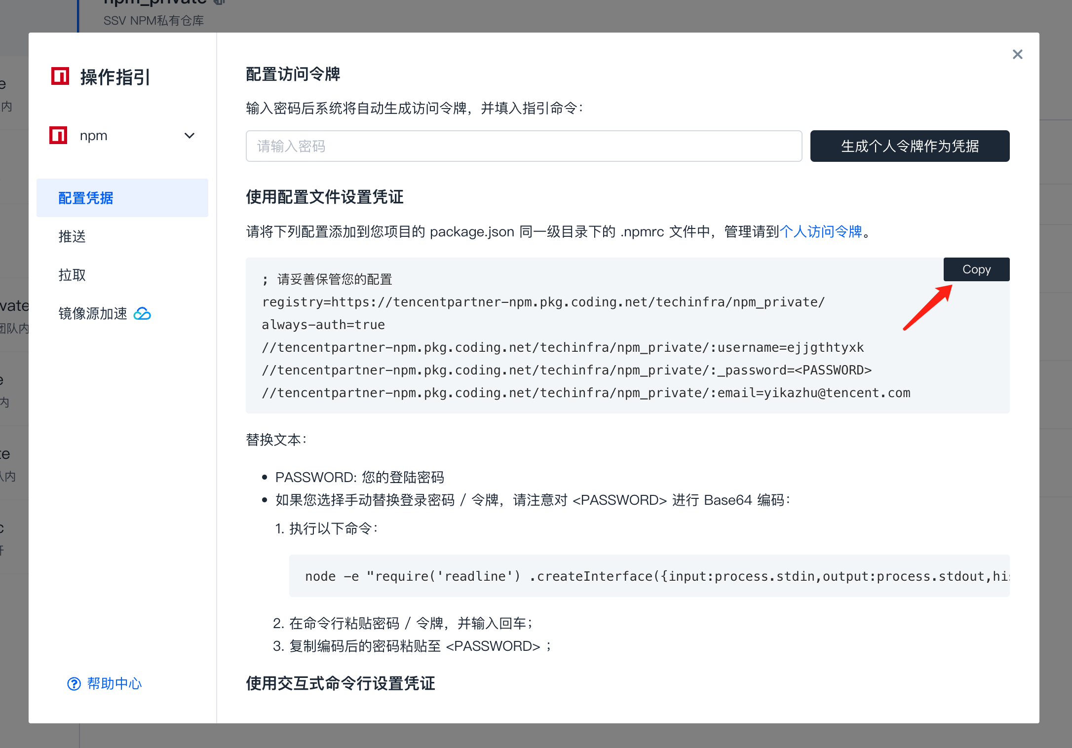Click the help question mark icon

coord(74,684)
